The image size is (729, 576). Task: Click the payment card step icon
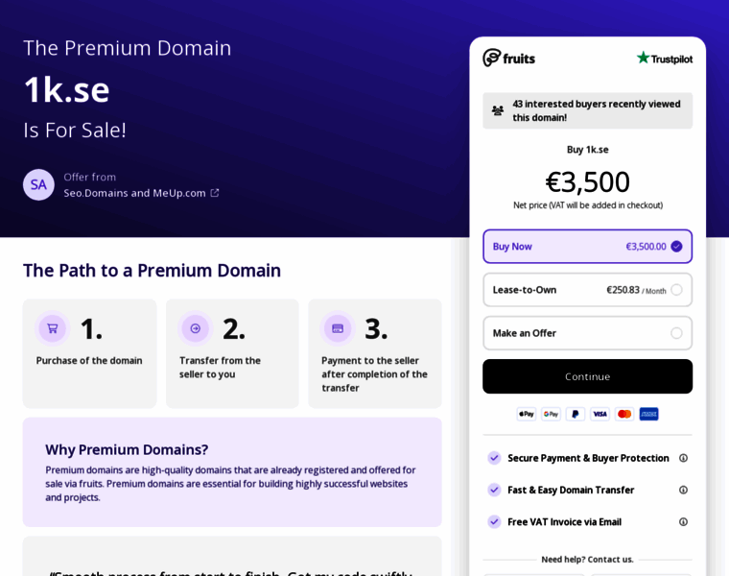[338, 328]
